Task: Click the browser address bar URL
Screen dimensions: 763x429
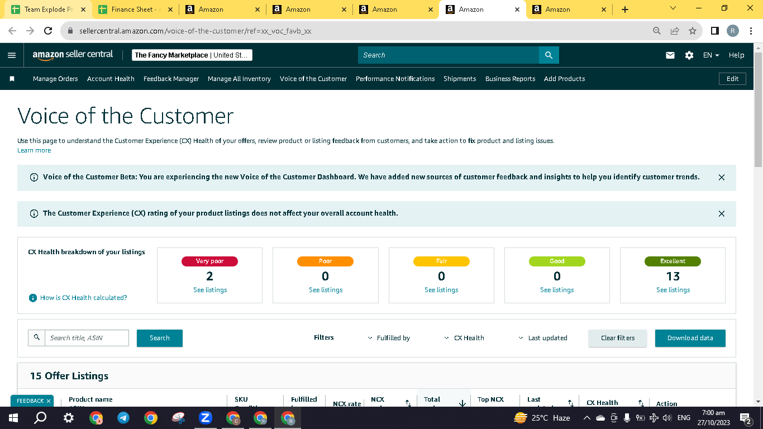Action: point(195,31)
